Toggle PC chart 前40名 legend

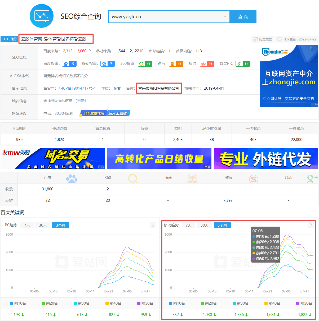coord(113,303)
